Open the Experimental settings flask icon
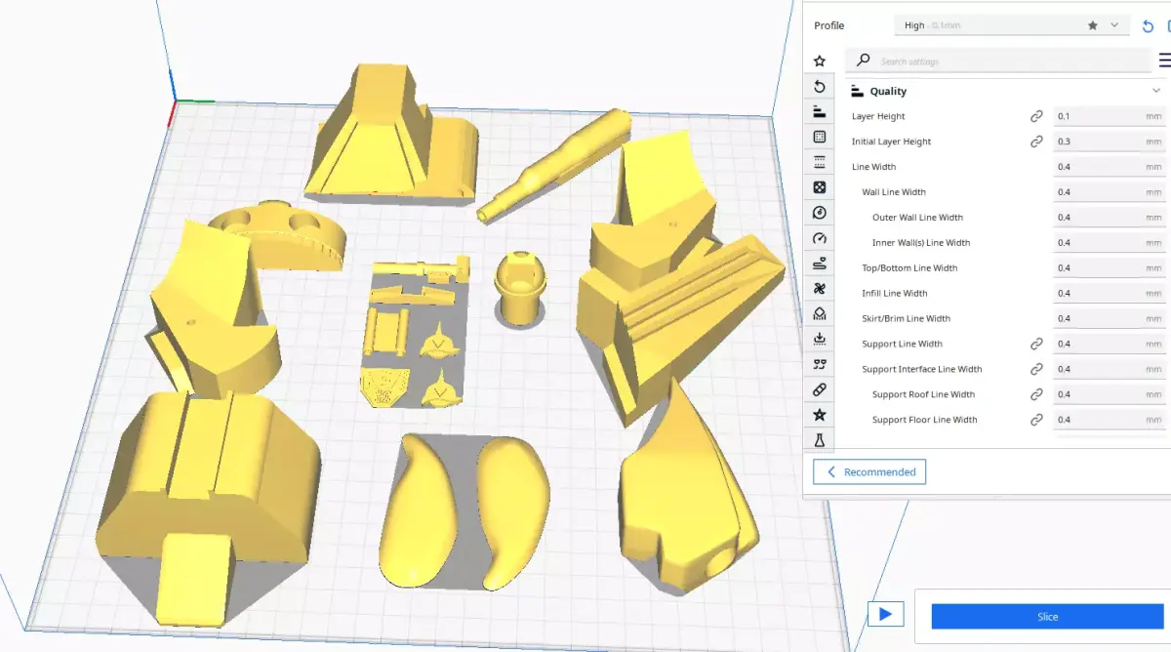The height and width of the screenshot is (652, 1171). click(820, 441)
